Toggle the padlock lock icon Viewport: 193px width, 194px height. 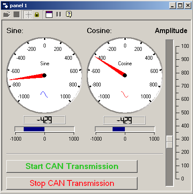point(37,14)
